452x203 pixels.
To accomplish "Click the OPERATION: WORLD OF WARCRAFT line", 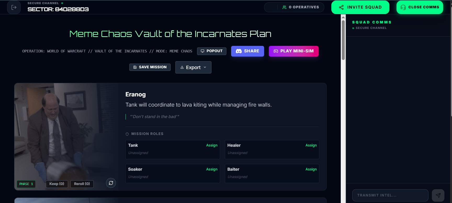I will (107, 51).
